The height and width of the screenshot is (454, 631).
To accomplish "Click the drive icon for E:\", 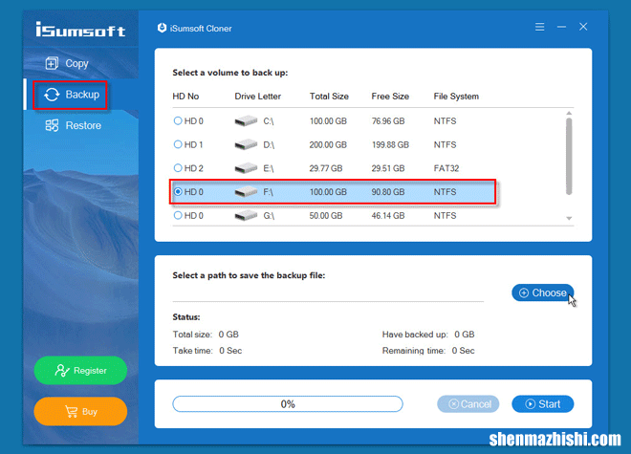I will pyautogui.click(x=246, y=168).
